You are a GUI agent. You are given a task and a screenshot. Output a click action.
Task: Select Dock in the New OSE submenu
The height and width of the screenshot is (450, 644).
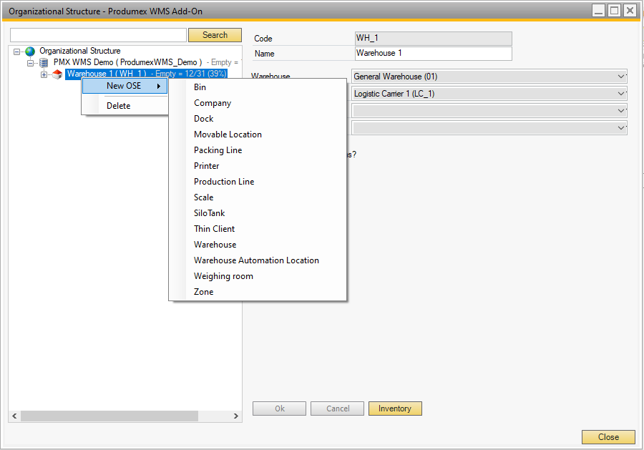click(203, 119)
